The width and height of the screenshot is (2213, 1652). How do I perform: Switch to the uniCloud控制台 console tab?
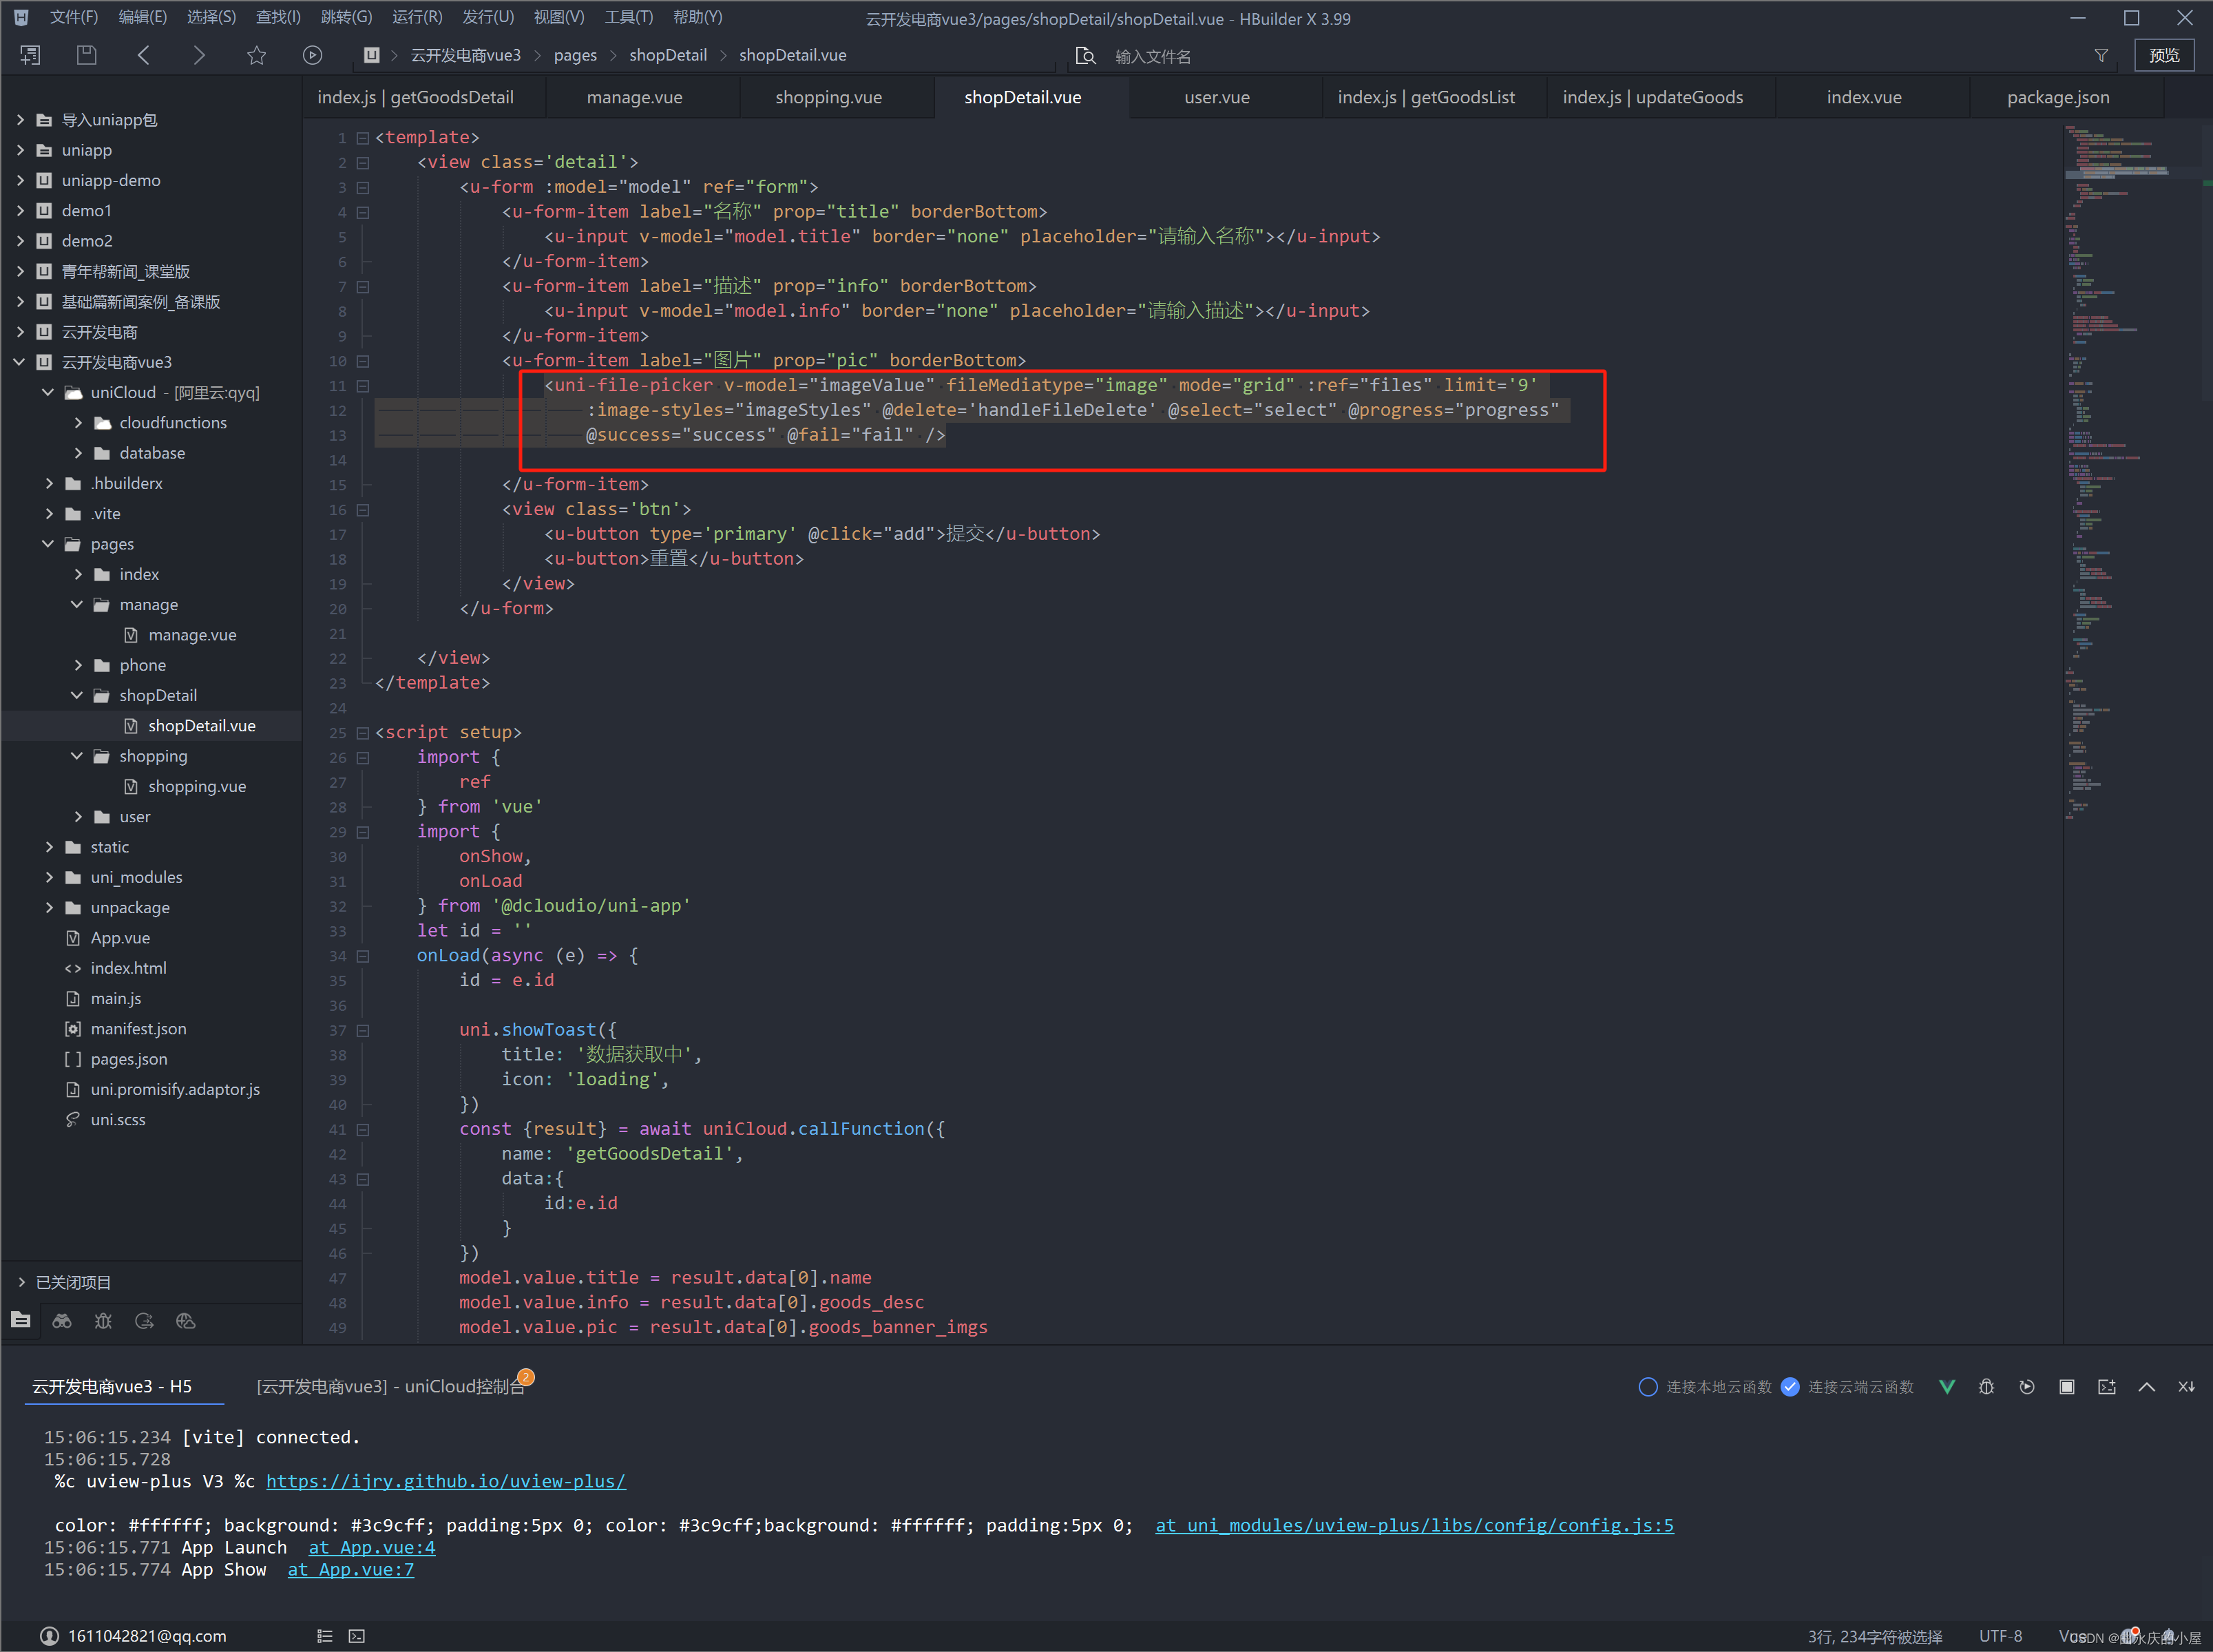pyautogui.click(x=391, y=1386)
